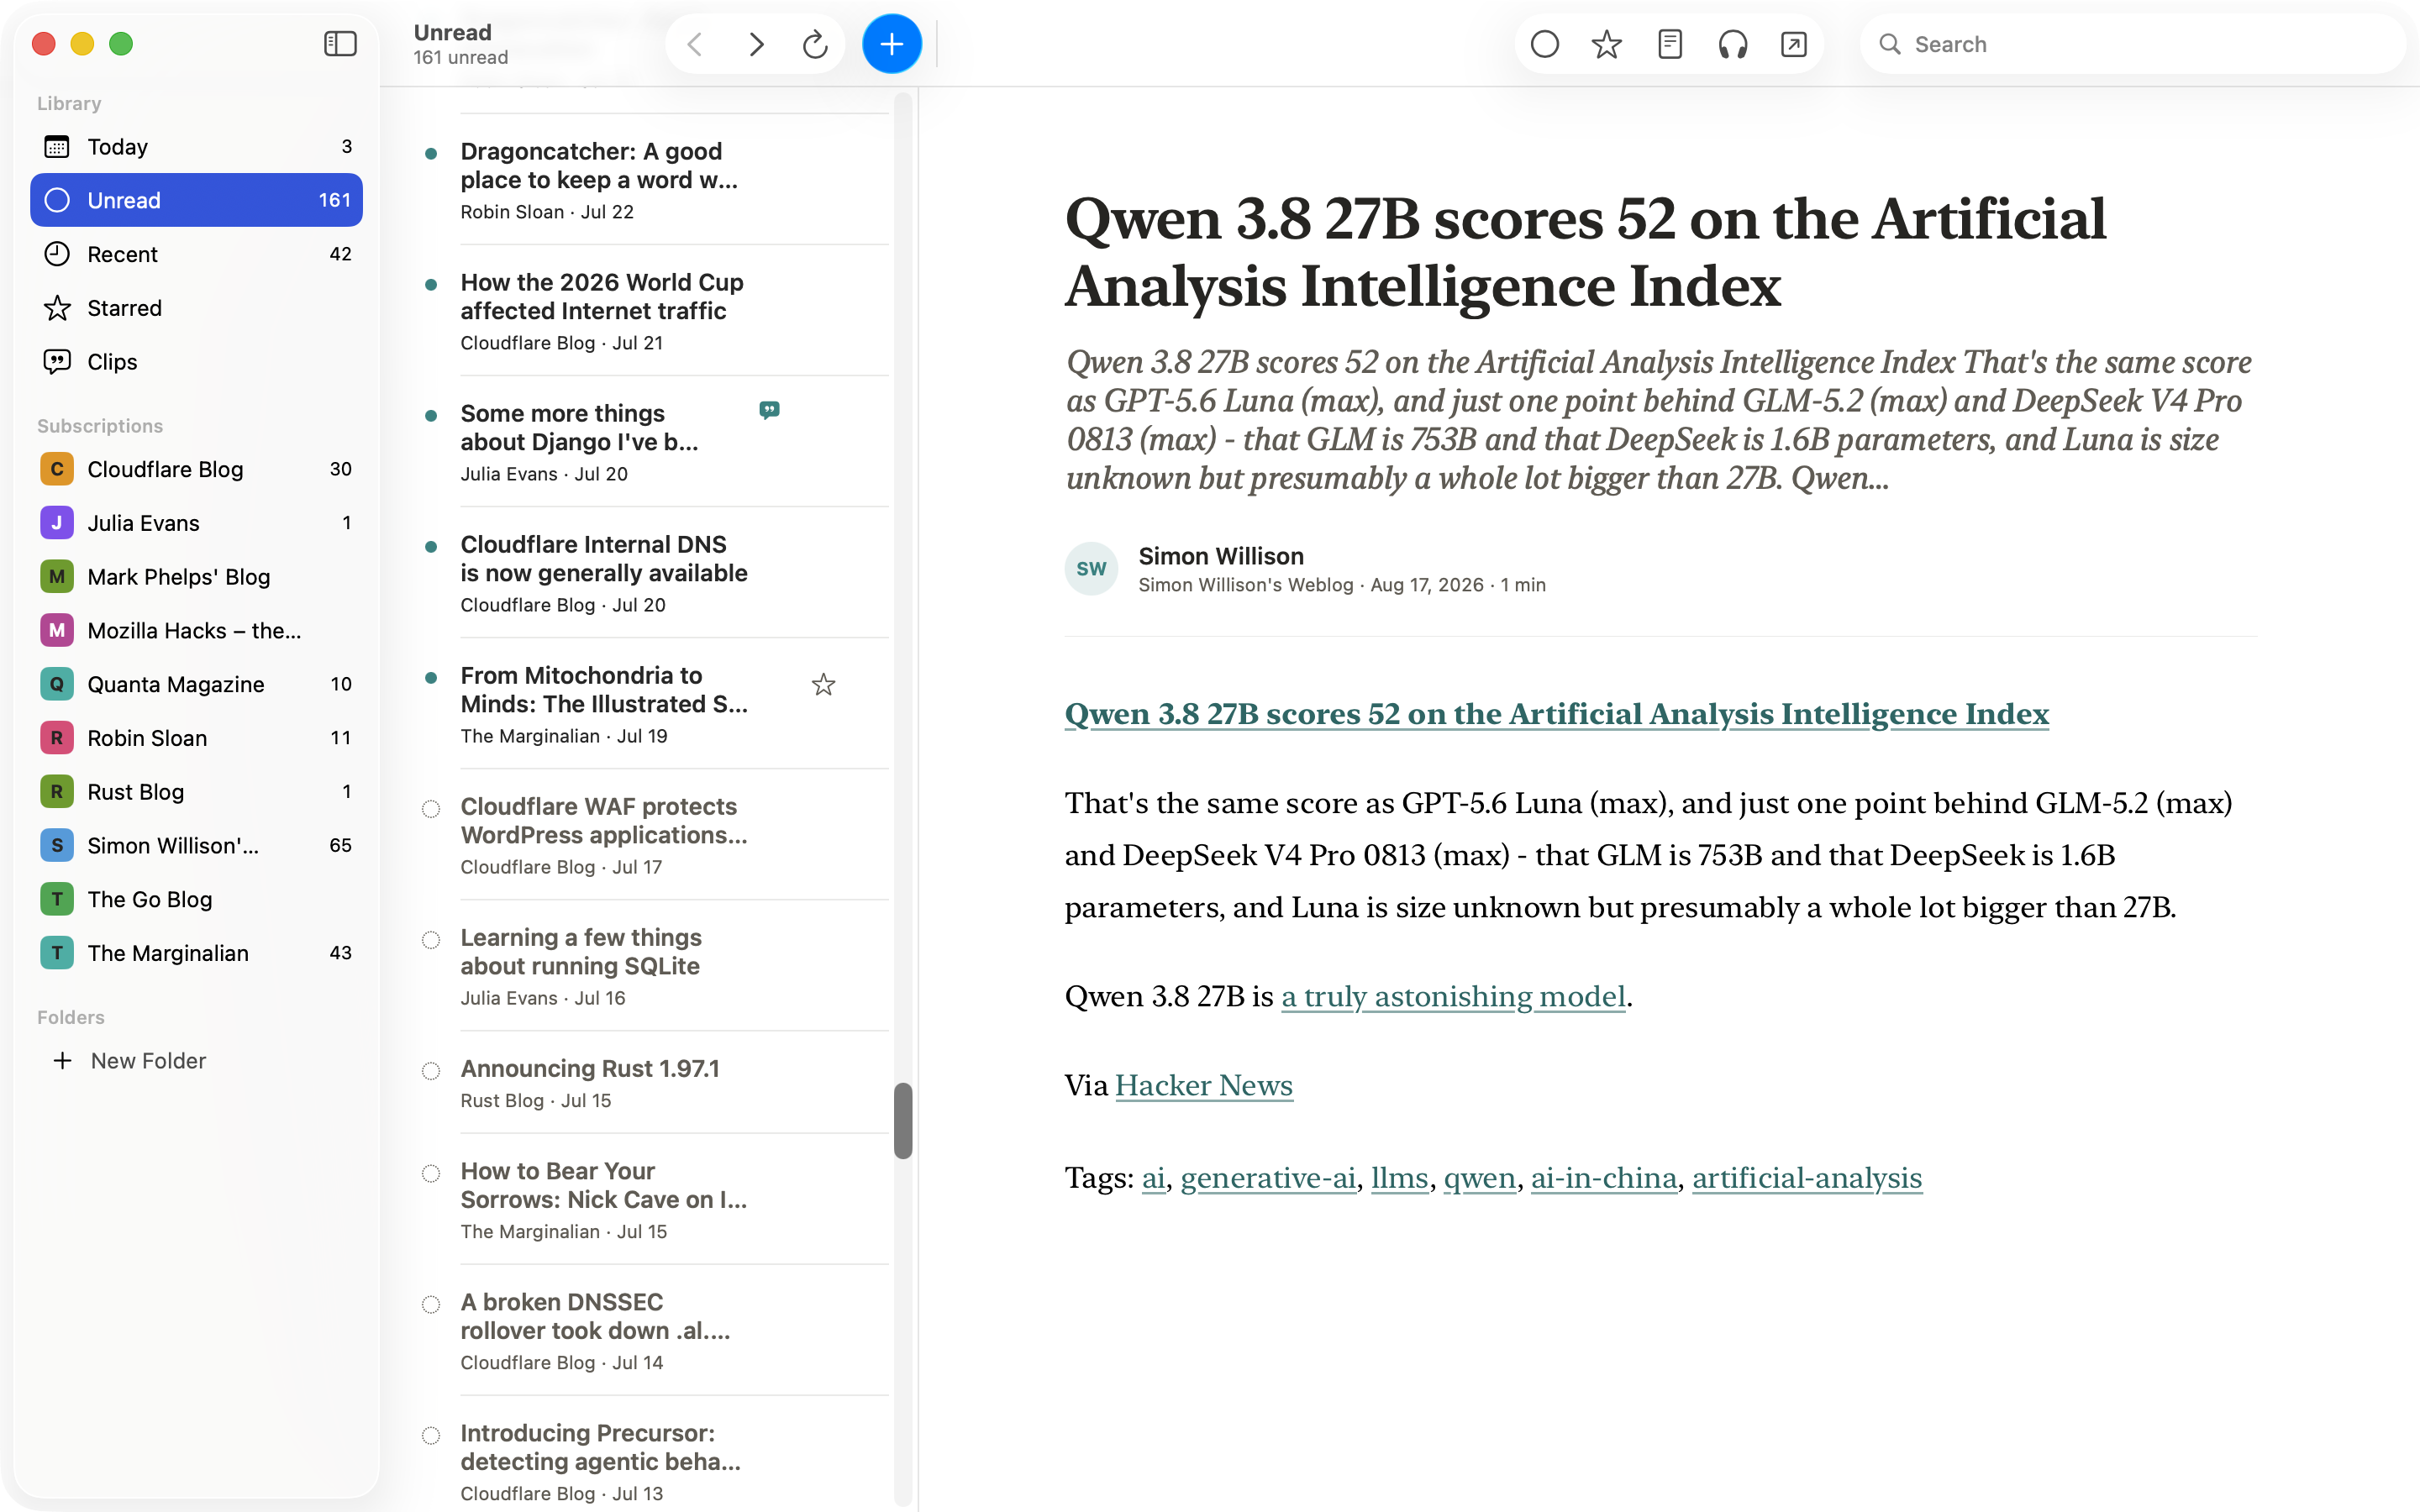Click the generative-ai tag
Screen dimensions: 2420x1512
coord(1268,1178)
